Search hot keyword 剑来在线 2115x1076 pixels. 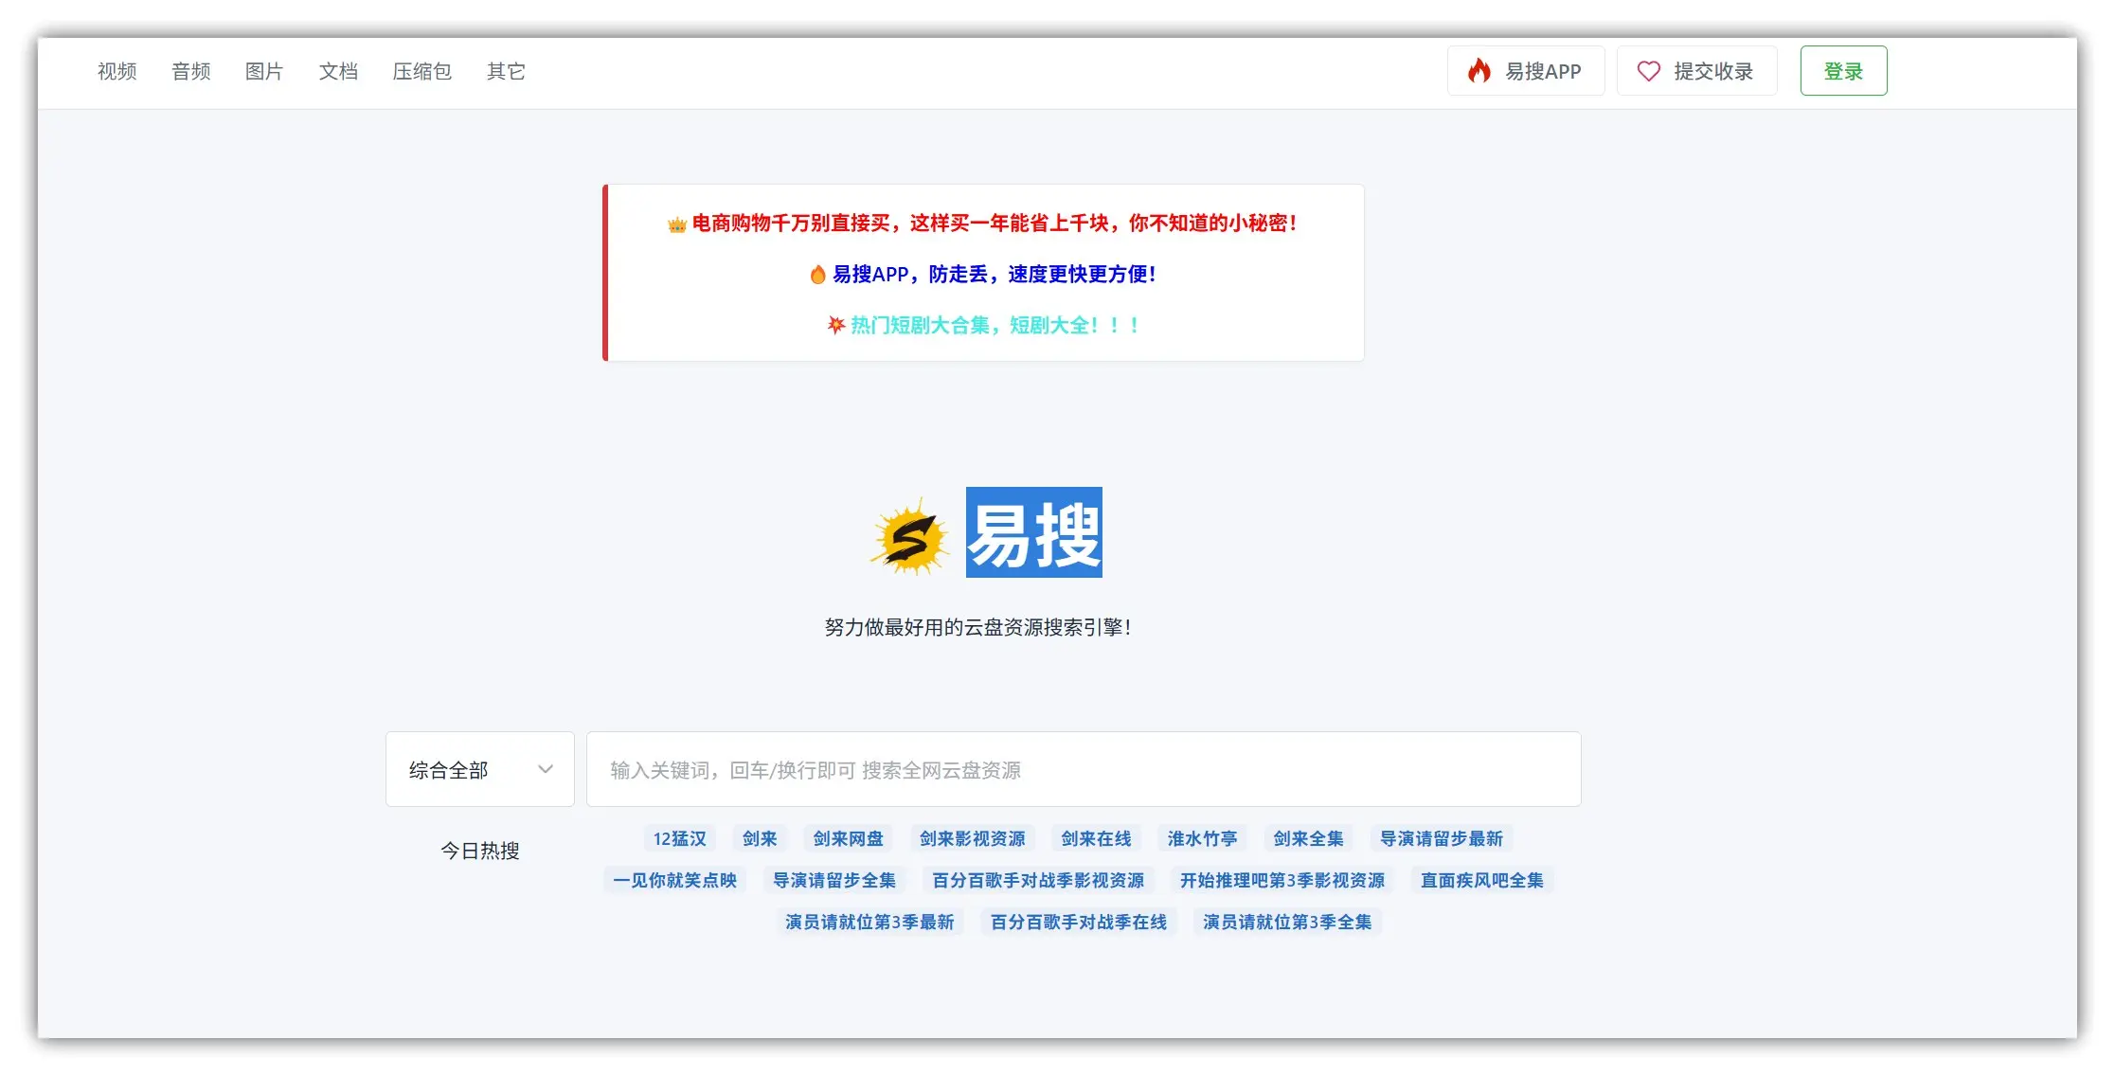[1097, 838]
